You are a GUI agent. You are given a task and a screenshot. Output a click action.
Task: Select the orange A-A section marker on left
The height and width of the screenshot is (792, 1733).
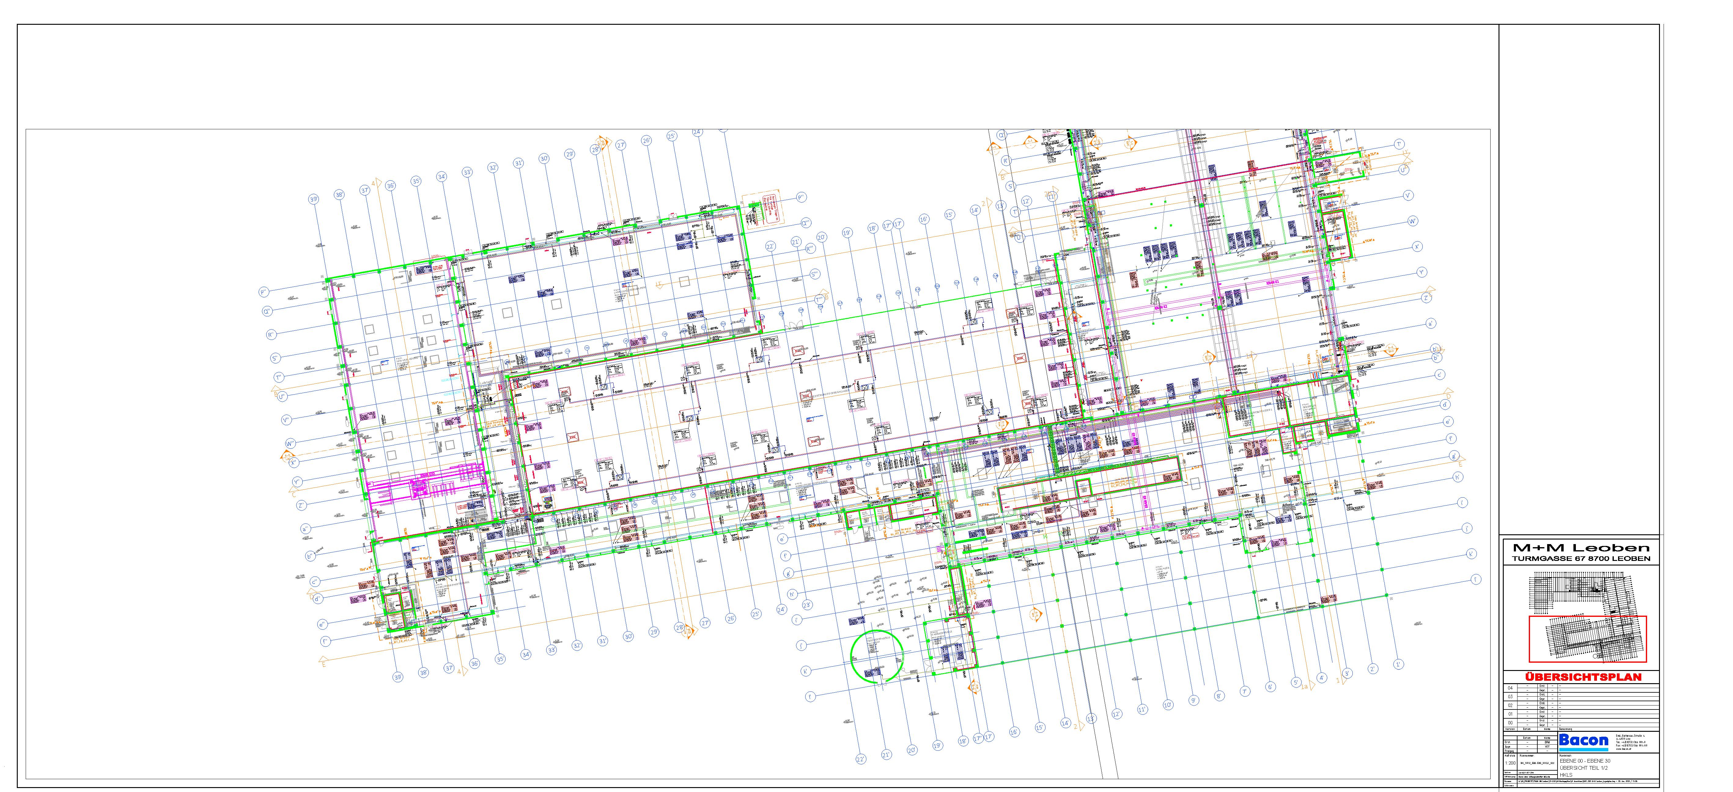pyautogui.click(x=288, y=457)
